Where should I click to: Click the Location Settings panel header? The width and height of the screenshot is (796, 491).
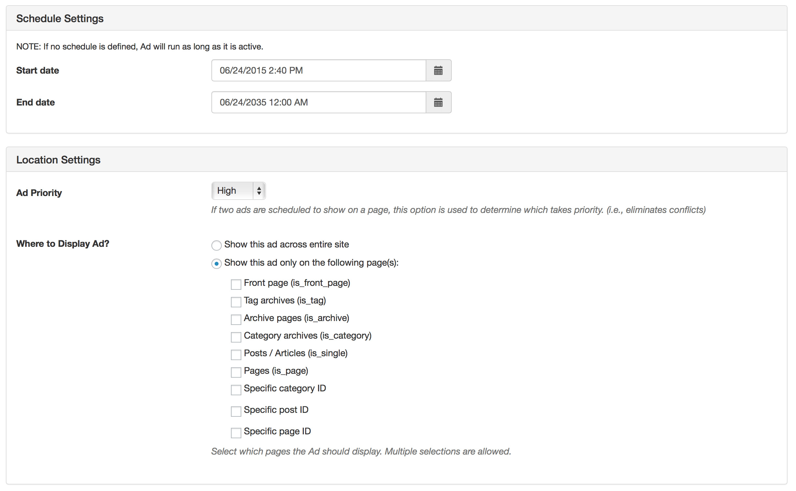point(58,160)
